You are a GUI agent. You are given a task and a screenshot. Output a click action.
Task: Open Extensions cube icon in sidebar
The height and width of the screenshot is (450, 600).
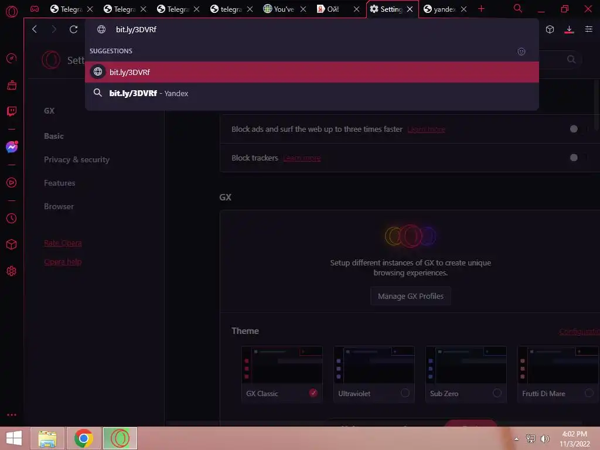[12, 244]
